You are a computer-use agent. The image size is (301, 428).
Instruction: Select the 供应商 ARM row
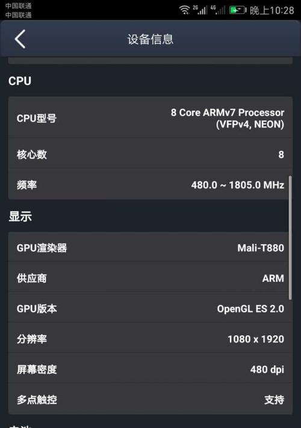tap(150, 278)
